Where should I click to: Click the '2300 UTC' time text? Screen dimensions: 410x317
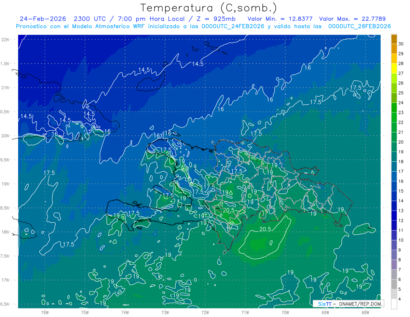coord(91,19)
